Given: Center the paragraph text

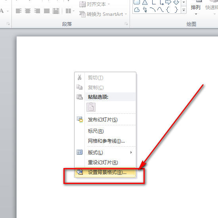Looking at the screenshot, I should [28, 11].
